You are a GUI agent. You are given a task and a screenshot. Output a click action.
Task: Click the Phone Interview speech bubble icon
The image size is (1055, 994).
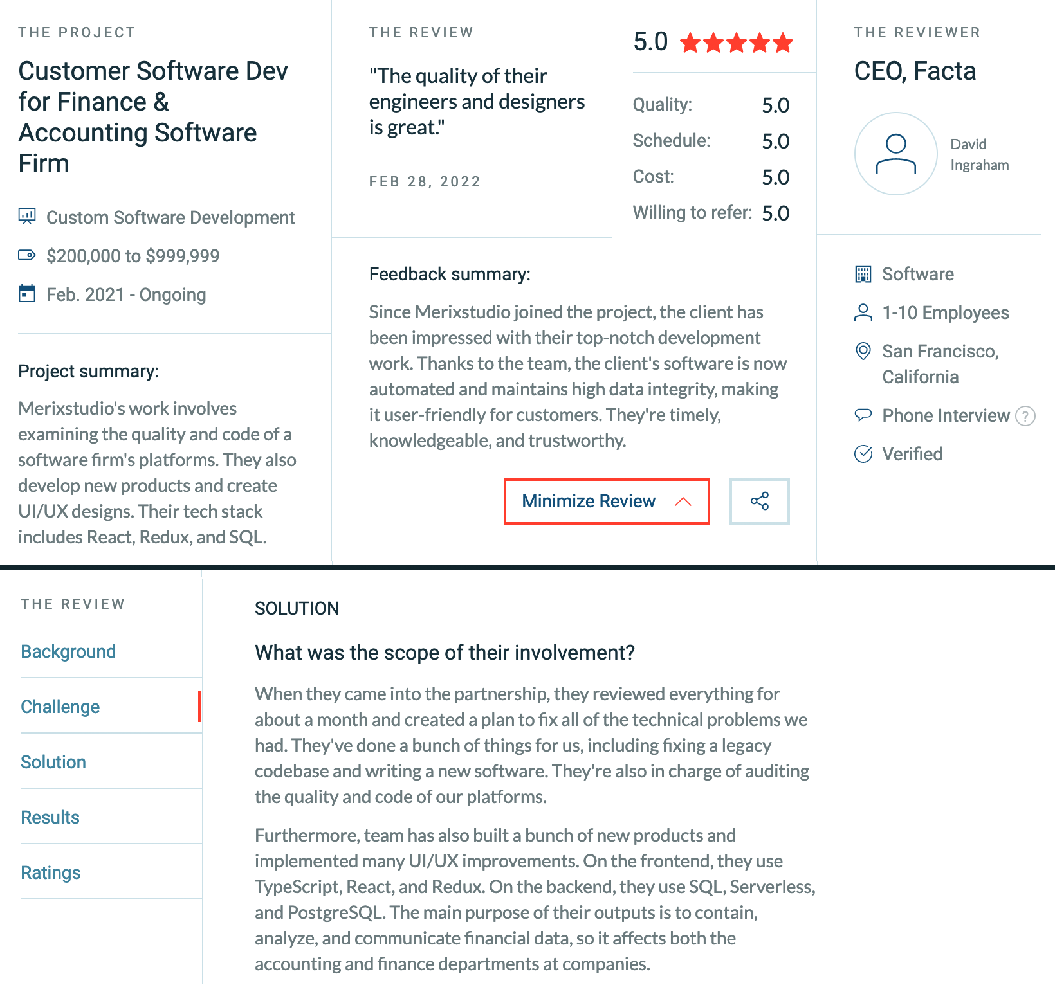point(864,415)
